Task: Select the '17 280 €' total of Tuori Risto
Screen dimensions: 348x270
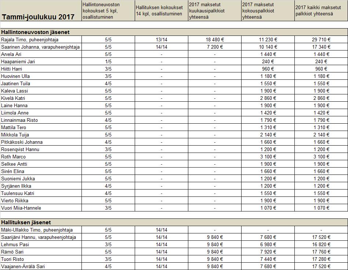Action: (321, 259)
